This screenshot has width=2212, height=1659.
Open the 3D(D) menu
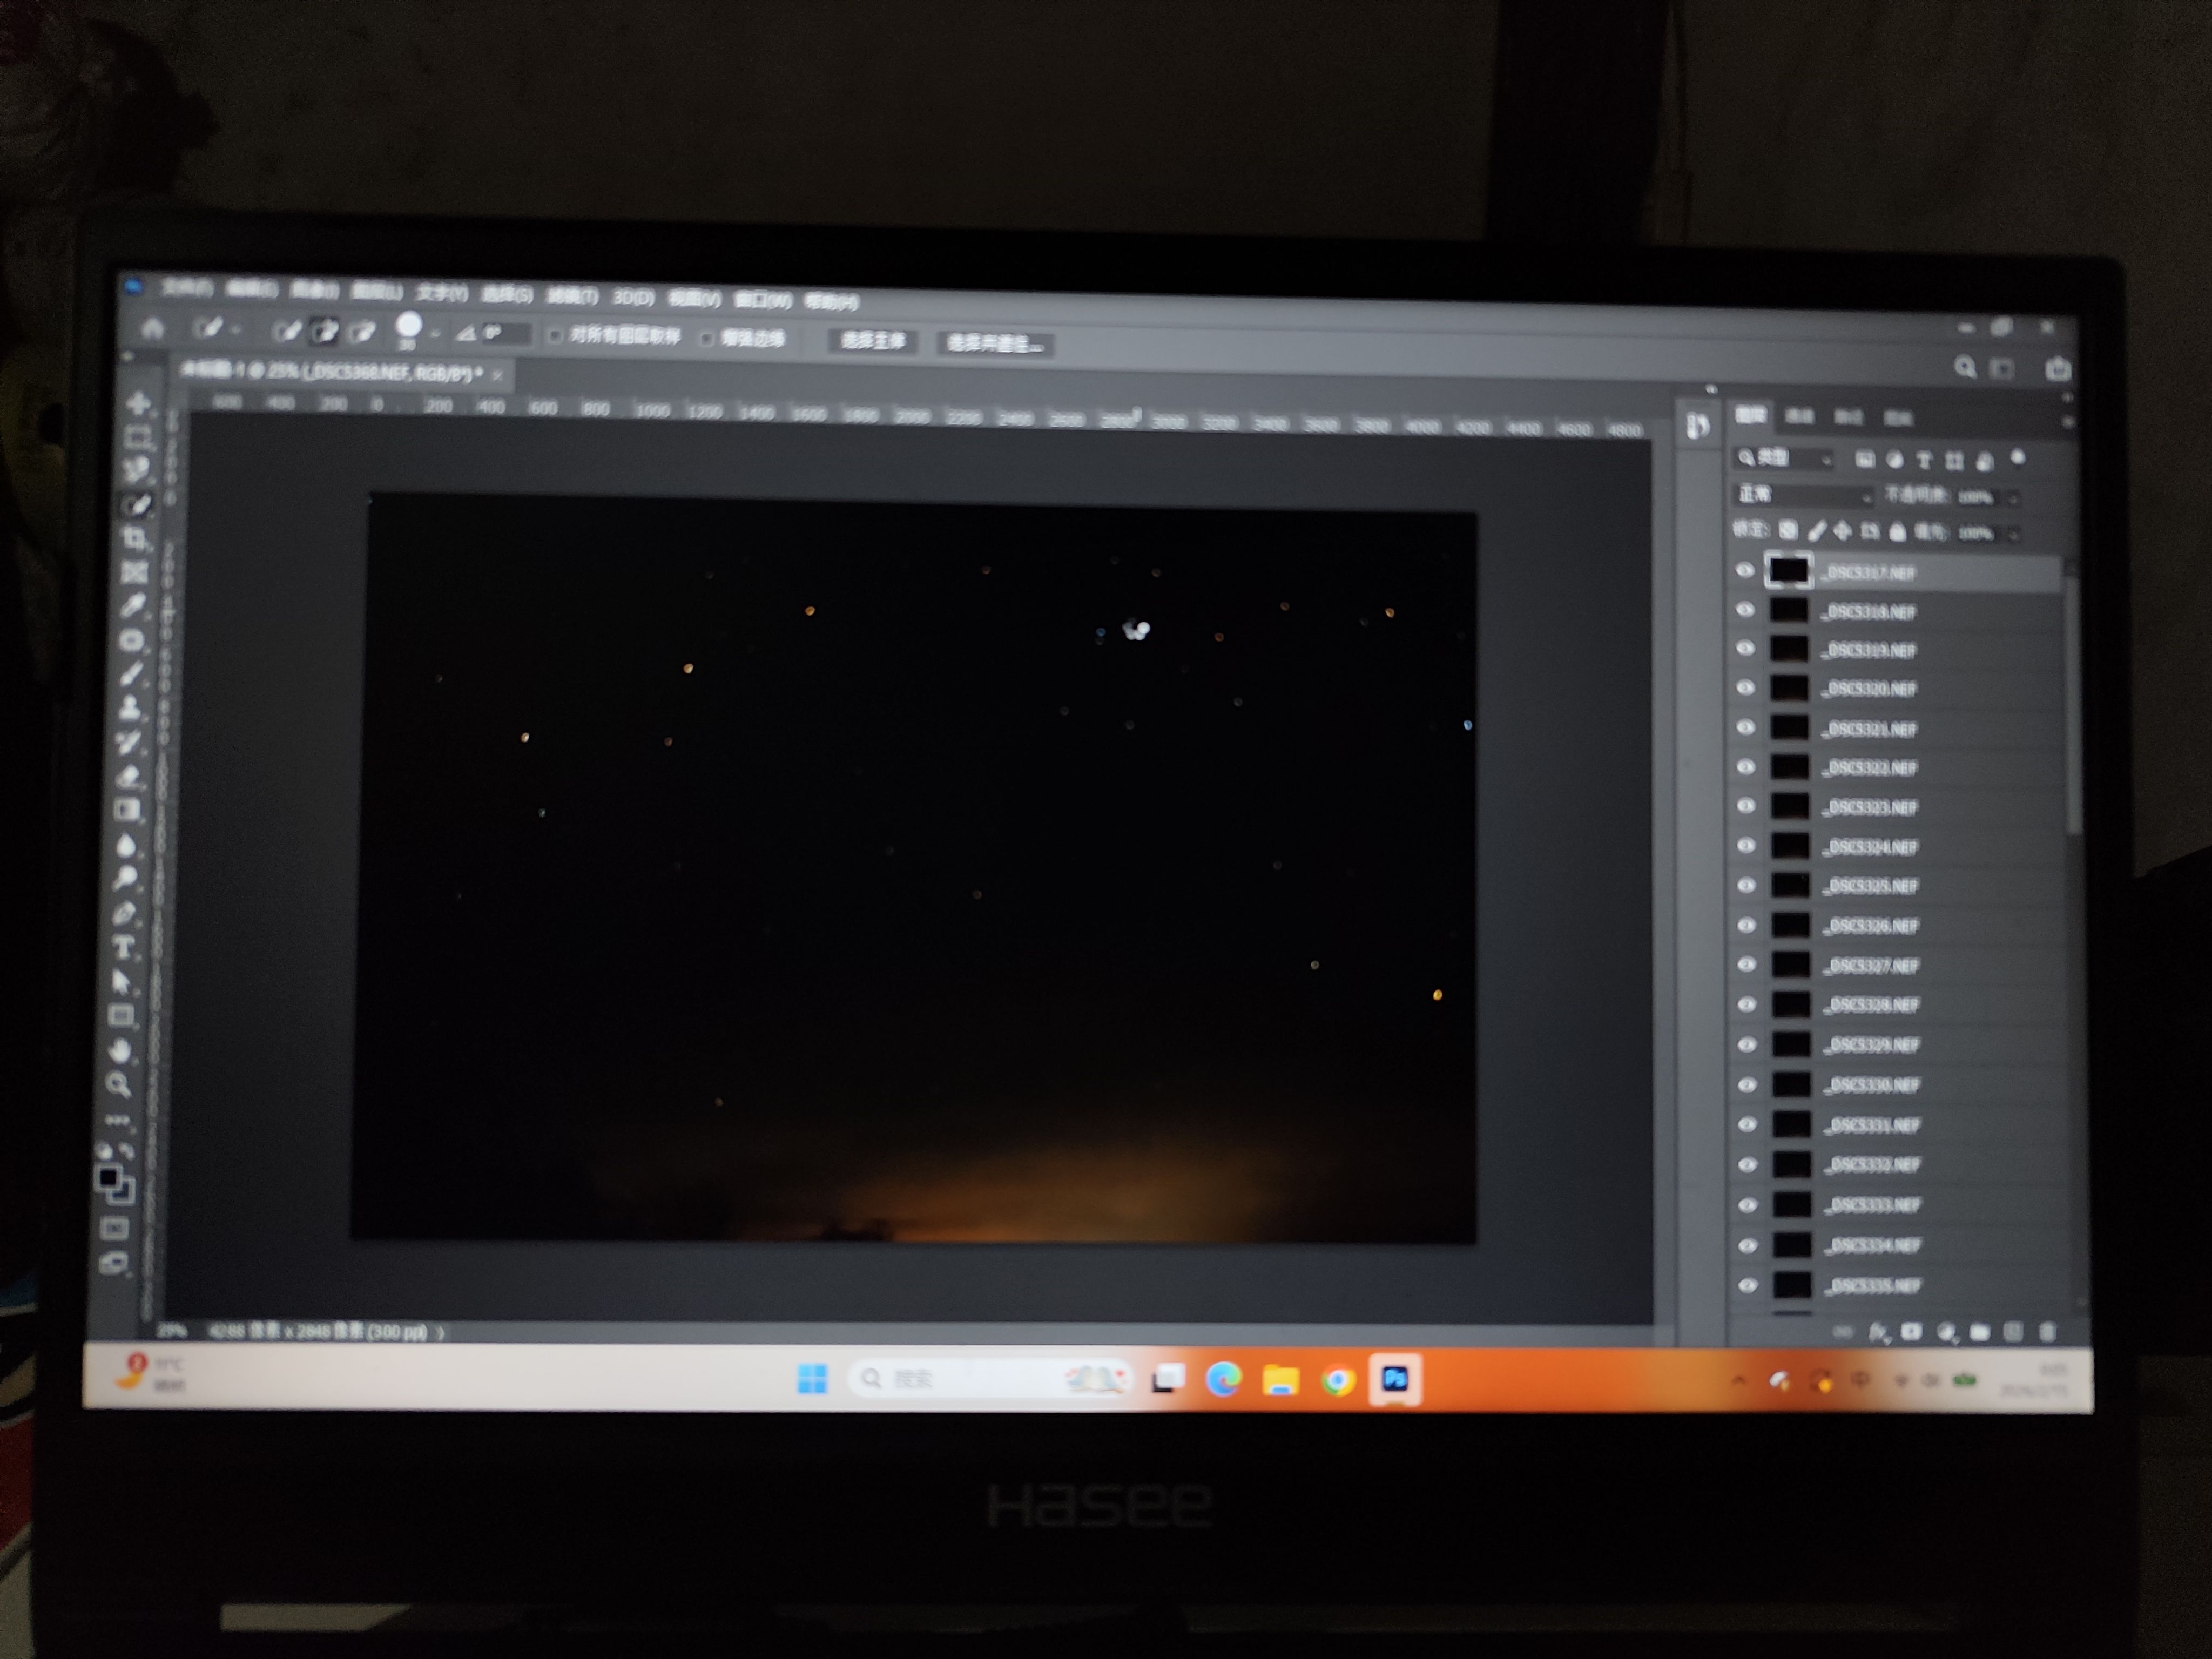click(633, 297)
